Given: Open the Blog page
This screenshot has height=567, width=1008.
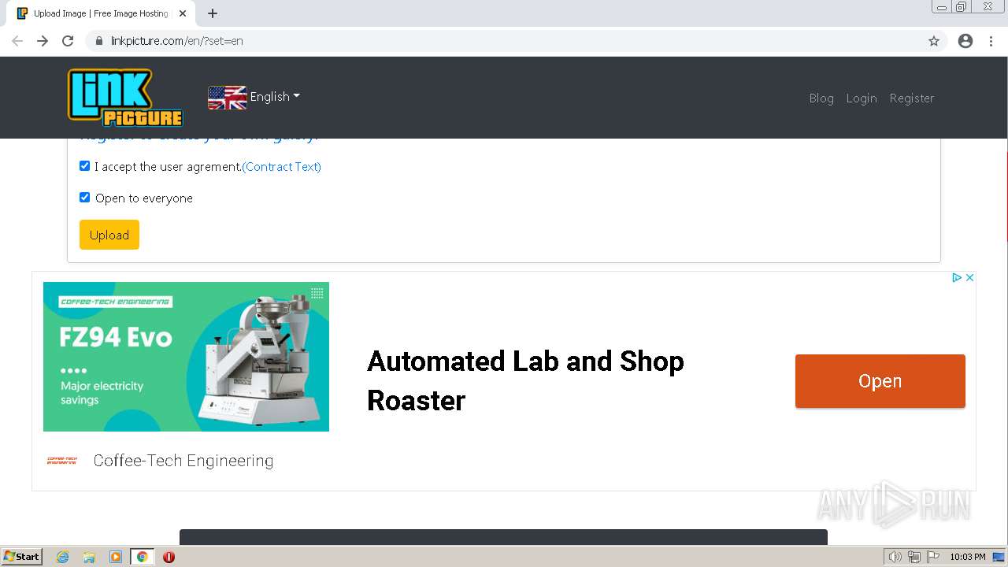Looking at the screenshot, I should coord(821,98).
